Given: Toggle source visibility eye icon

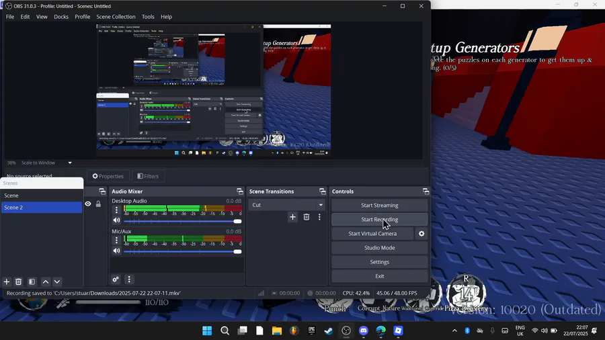Looking at the screenshot, I should 88,204.
